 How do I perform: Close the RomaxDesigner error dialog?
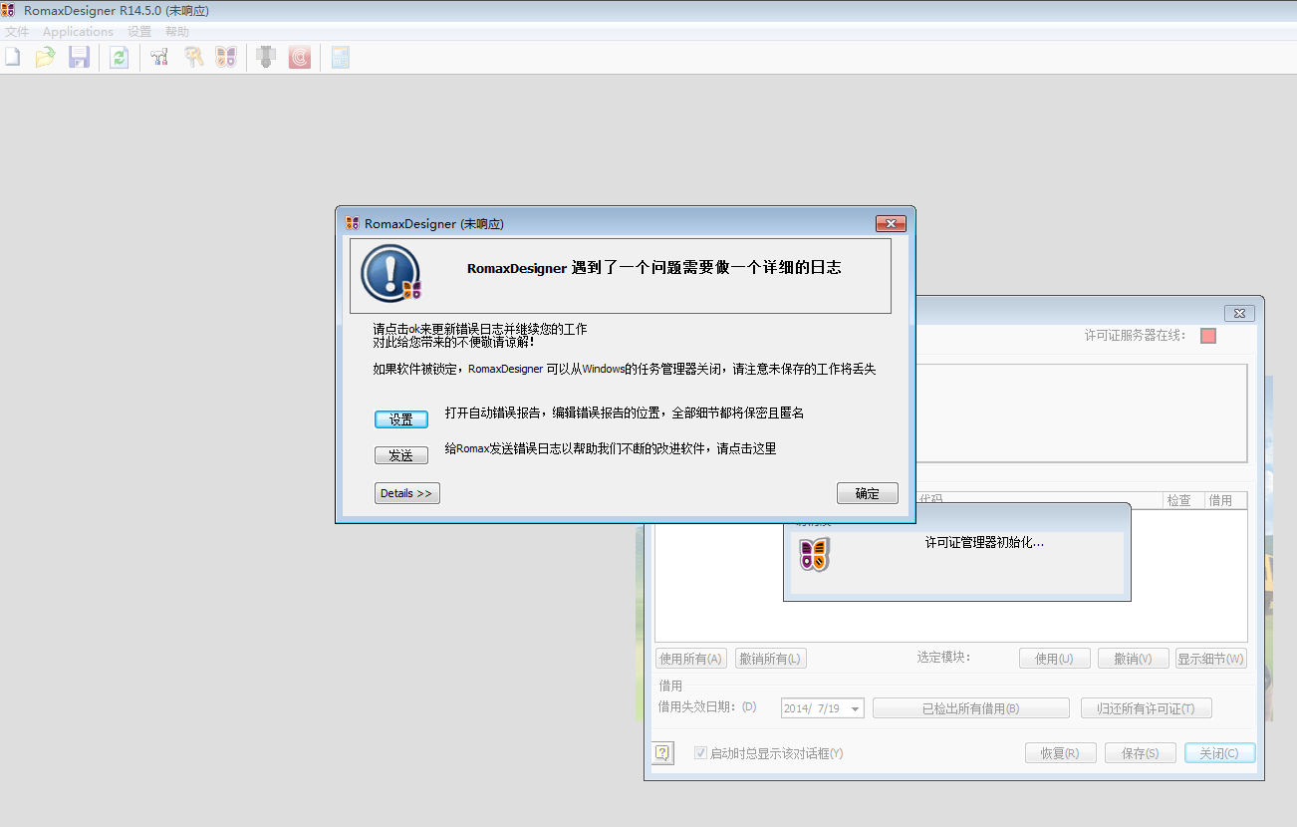[x=890, y=223]
